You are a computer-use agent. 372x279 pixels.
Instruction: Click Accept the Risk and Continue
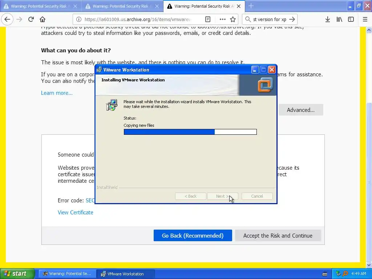point(278,235)
